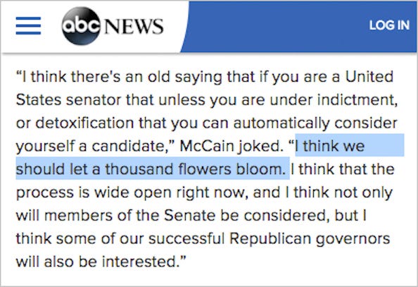Click the round abc globe logo
418x287 pixels.
tap(81, 25)
